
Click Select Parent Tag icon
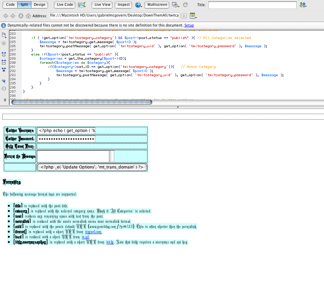point(4,81)
